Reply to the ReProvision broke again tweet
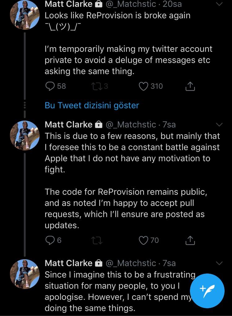The height and width of the screenshot is (316, 232). pyautogui.click(x=50, y=86)
